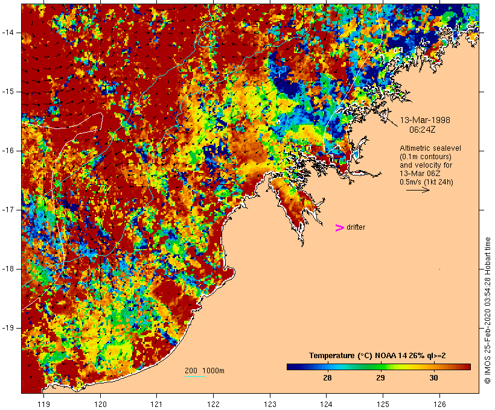
Task: Click the 13-Mar-1998 date label
Action: click(x=425, y=120)
